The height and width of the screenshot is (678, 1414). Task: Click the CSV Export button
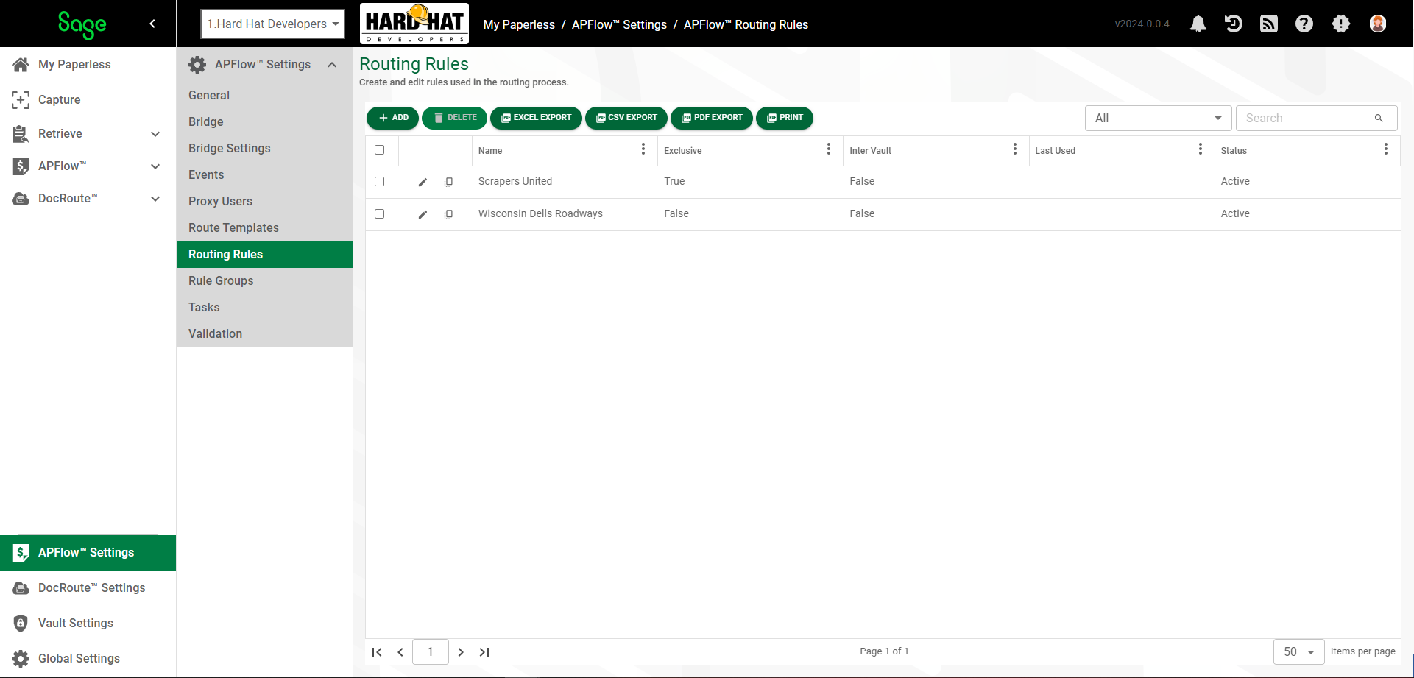(x=626, y=118)
